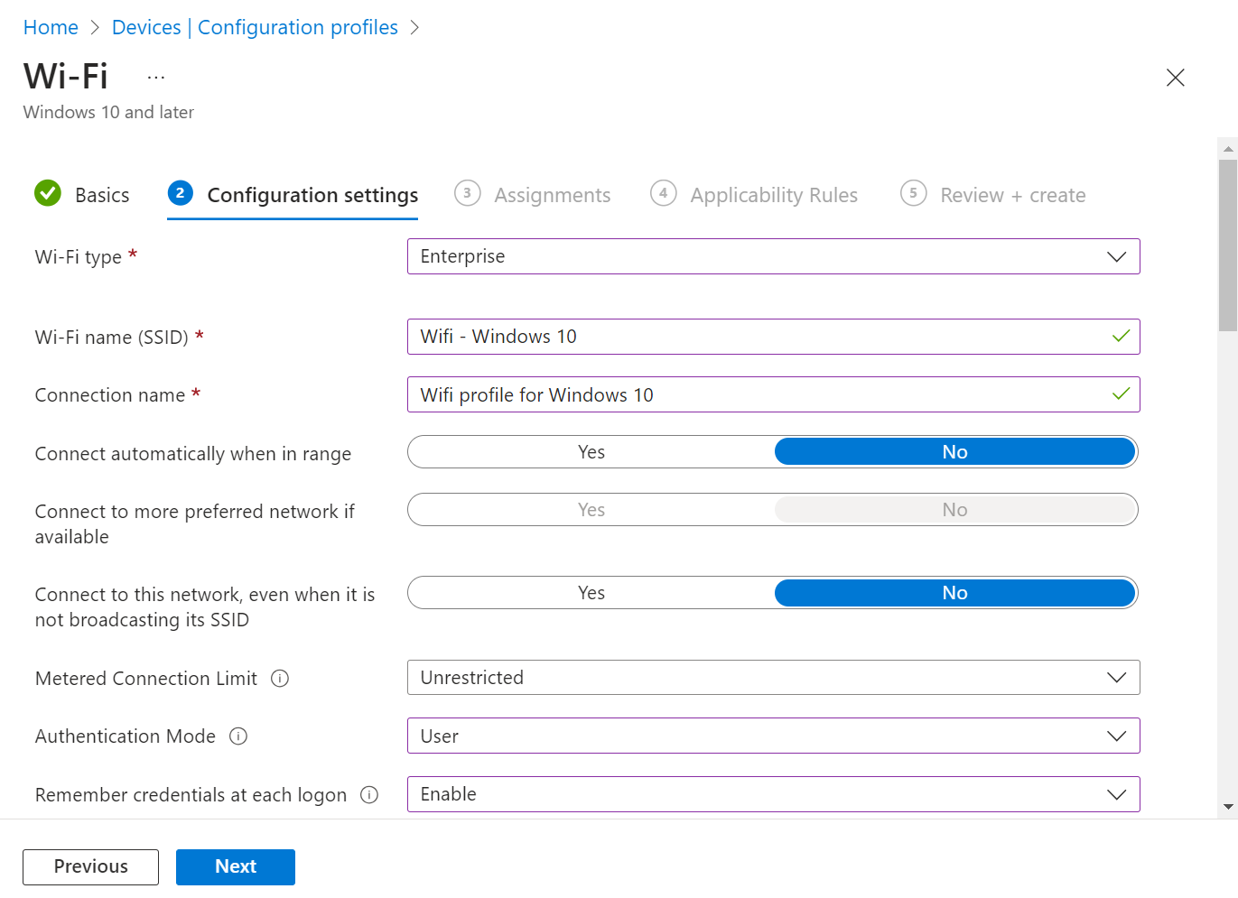The image size is (1238, 898).
Task: Set Connect automatically when in range to Yes
Action: pyautogui.click(x=591, y=452)
